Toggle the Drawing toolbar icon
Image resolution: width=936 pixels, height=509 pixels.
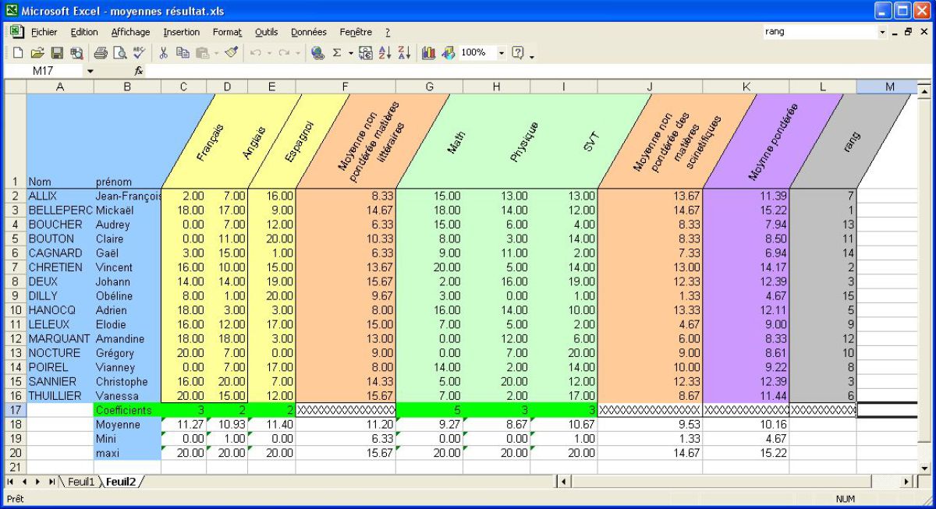click(x=448, y=53)
